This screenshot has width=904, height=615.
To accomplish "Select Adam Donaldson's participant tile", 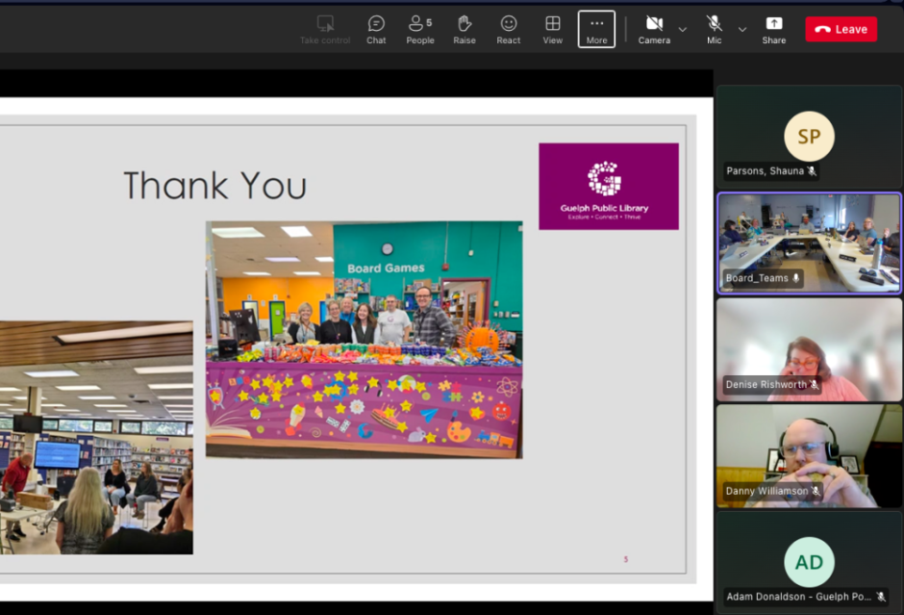I will point(809,561).
